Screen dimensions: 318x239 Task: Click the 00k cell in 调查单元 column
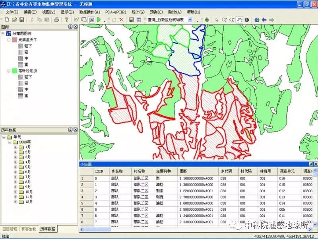[289, 210]
